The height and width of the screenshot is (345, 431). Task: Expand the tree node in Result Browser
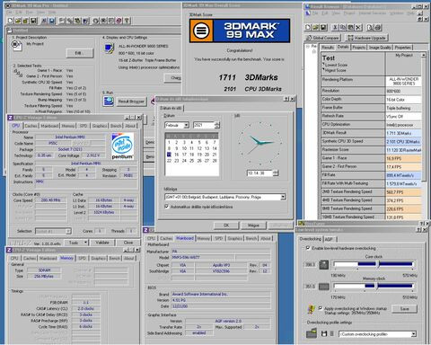(x=308, y=47)
